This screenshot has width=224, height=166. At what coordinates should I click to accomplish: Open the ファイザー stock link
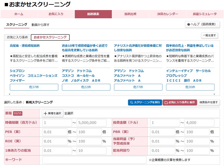(x=17, y=80)
